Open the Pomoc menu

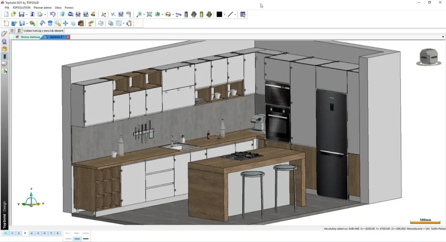tap(69, 7)
